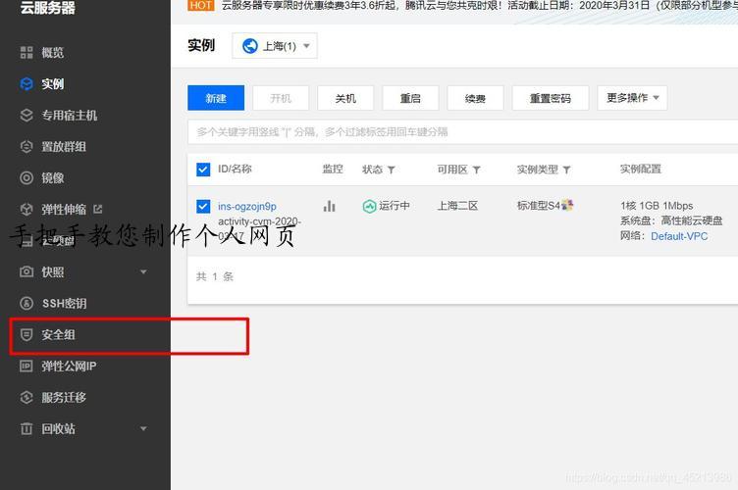Click the 回收站 trash icon
Screen dimensions: 738x490
pyautogui.click(x=26, y=428)
